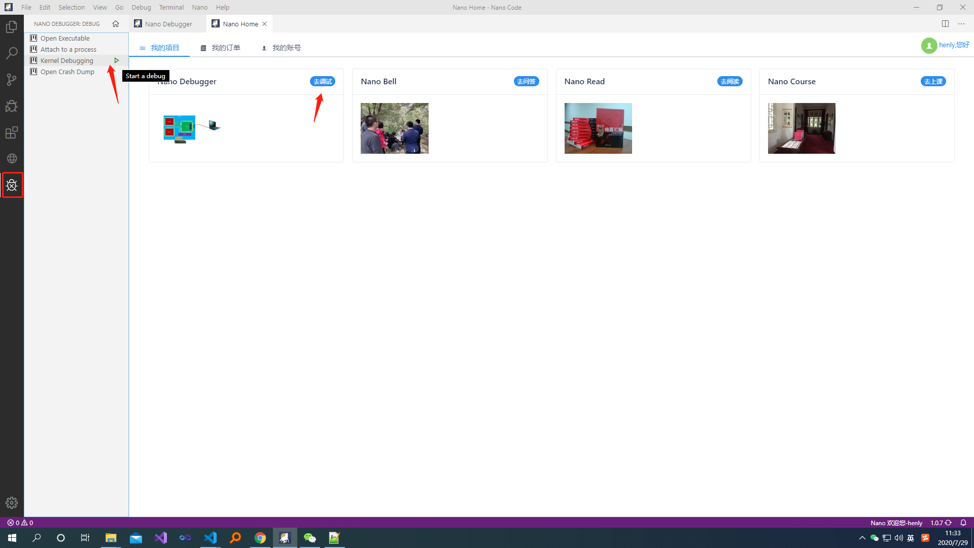Open Windows Start menu
Image resolution: width=974 pixels, height=548 pixels.
12,538
